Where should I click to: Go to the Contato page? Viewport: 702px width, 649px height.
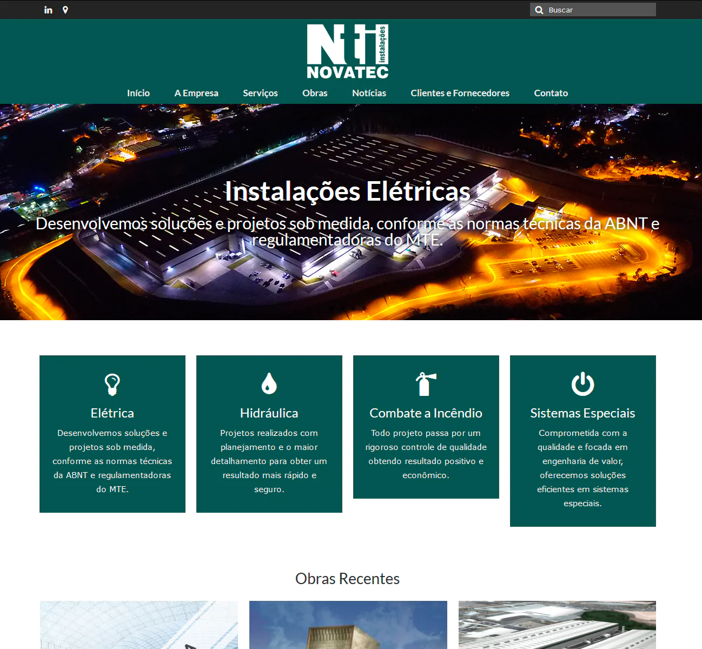551,93
